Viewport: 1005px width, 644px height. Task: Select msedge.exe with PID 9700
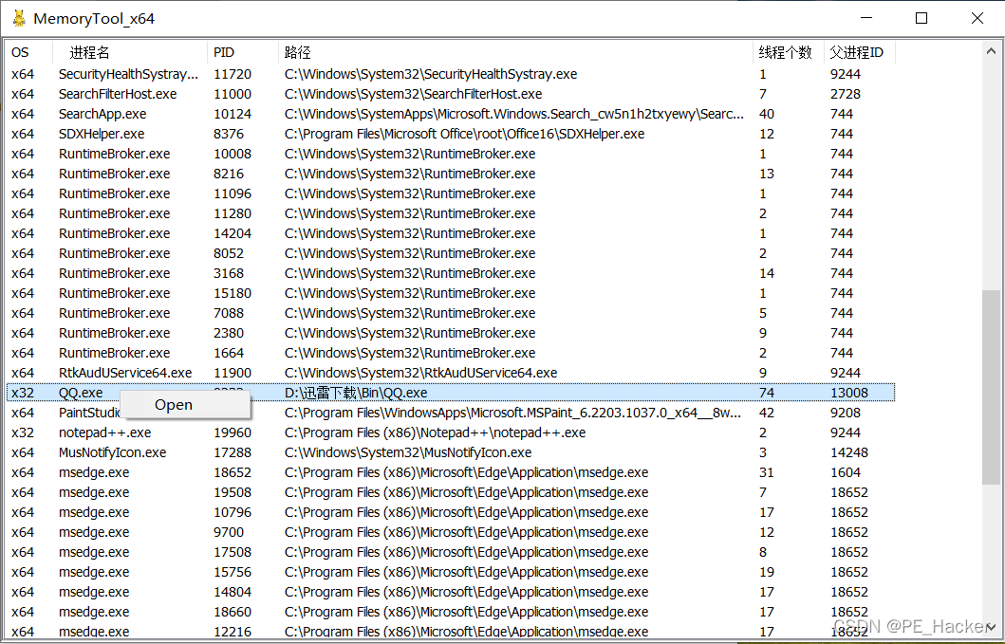click(x=451, y=531)
